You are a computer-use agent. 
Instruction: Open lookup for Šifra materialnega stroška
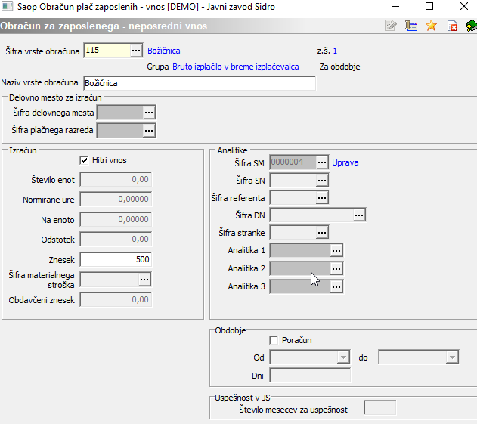tap(144, 280)
